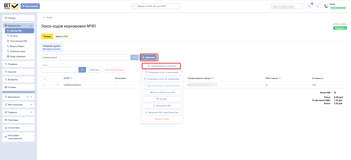Click the search magnifier icon in top bar
The image size is (351, 160).
[x=133, y=6]
